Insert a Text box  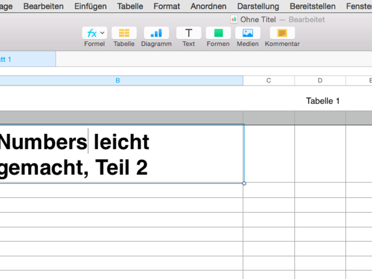(188, 33)
